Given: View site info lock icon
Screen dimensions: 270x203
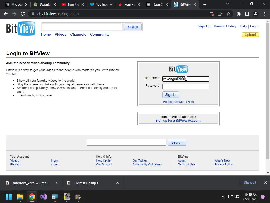Looking at the screenshot, I should [33, 14].
